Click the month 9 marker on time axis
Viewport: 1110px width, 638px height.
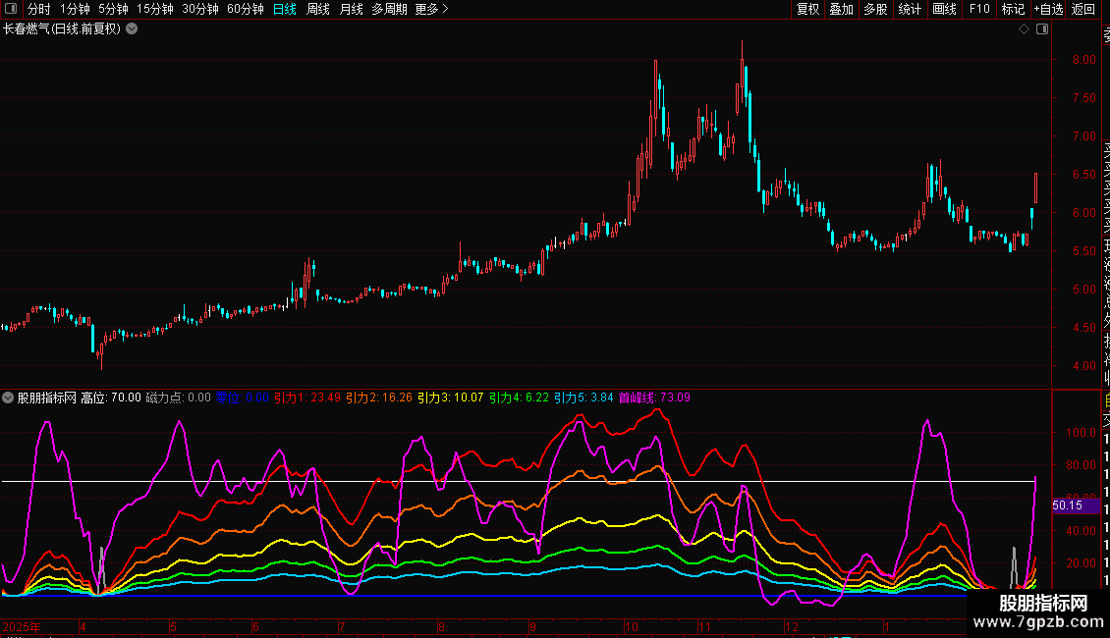(x=533, y=626)
